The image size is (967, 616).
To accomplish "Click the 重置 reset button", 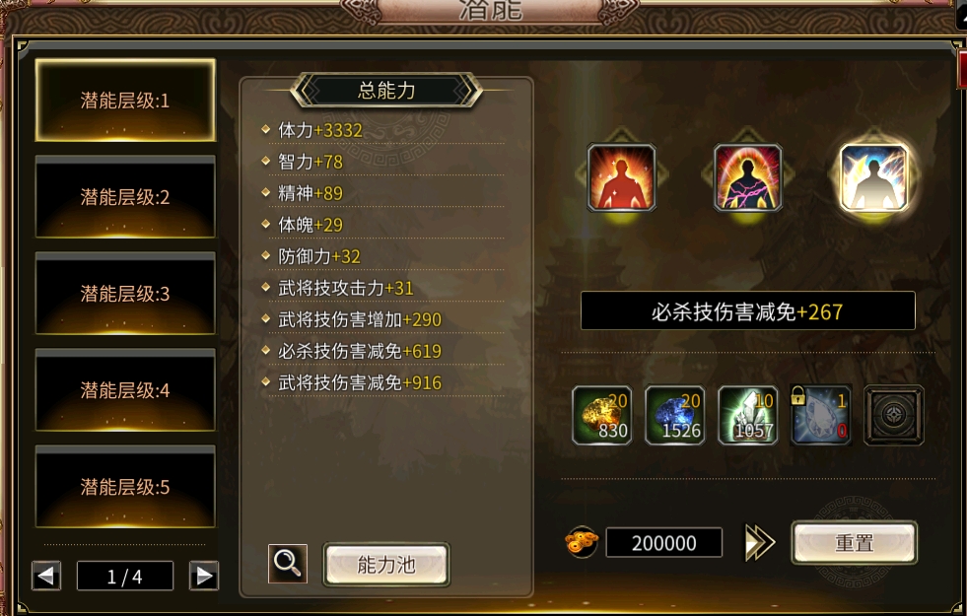I will click(x=855, y=543).
